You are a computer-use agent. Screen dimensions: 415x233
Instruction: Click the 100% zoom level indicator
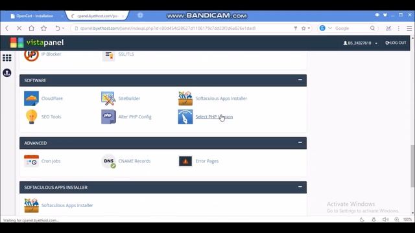(x=407, y=219)
